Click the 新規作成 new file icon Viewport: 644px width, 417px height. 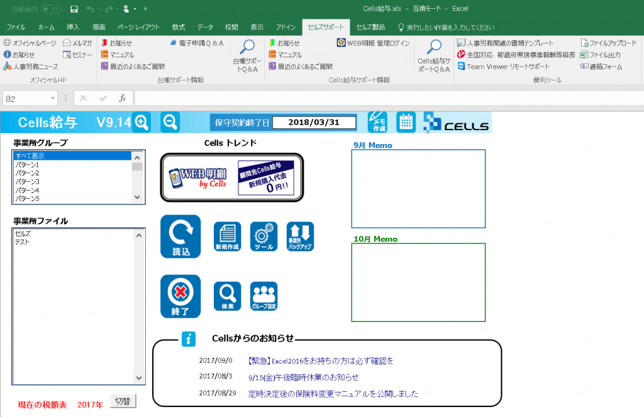(227, 236)
